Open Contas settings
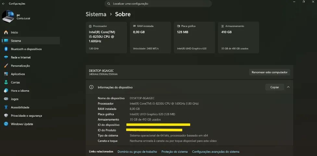This screenshot has width=317, height=156. [x=31, y=82]
